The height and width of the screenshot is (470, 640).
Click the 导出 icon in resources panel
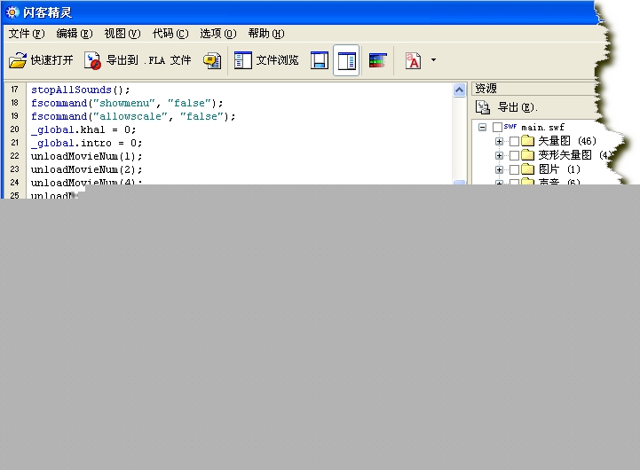(x=484, y=107)
